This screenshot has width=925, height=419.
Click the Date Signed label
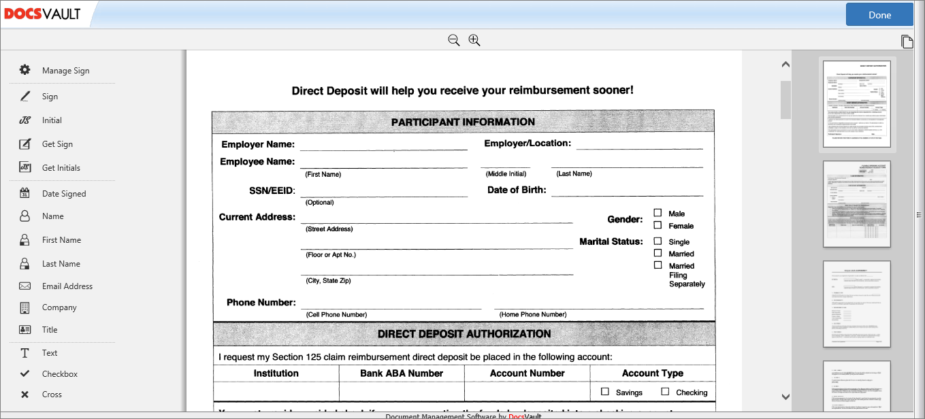click(64, 194)
